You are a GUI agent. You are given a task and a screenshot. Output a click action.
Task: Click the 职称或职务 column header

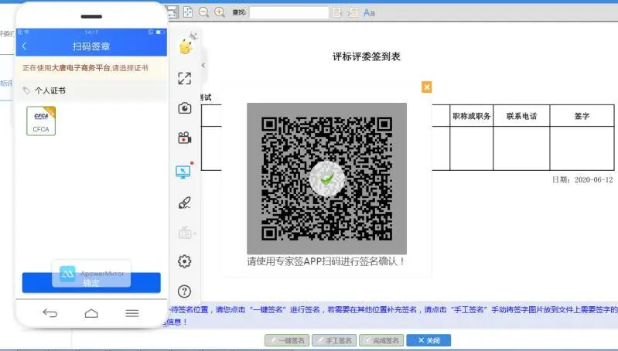point(471,116)
